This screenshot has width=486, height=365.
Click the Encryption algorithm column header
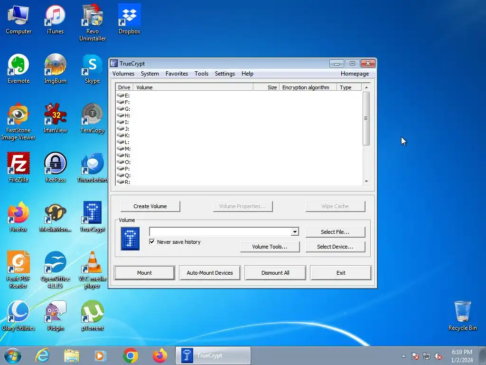pyautogui.click(x=308, y=87)
